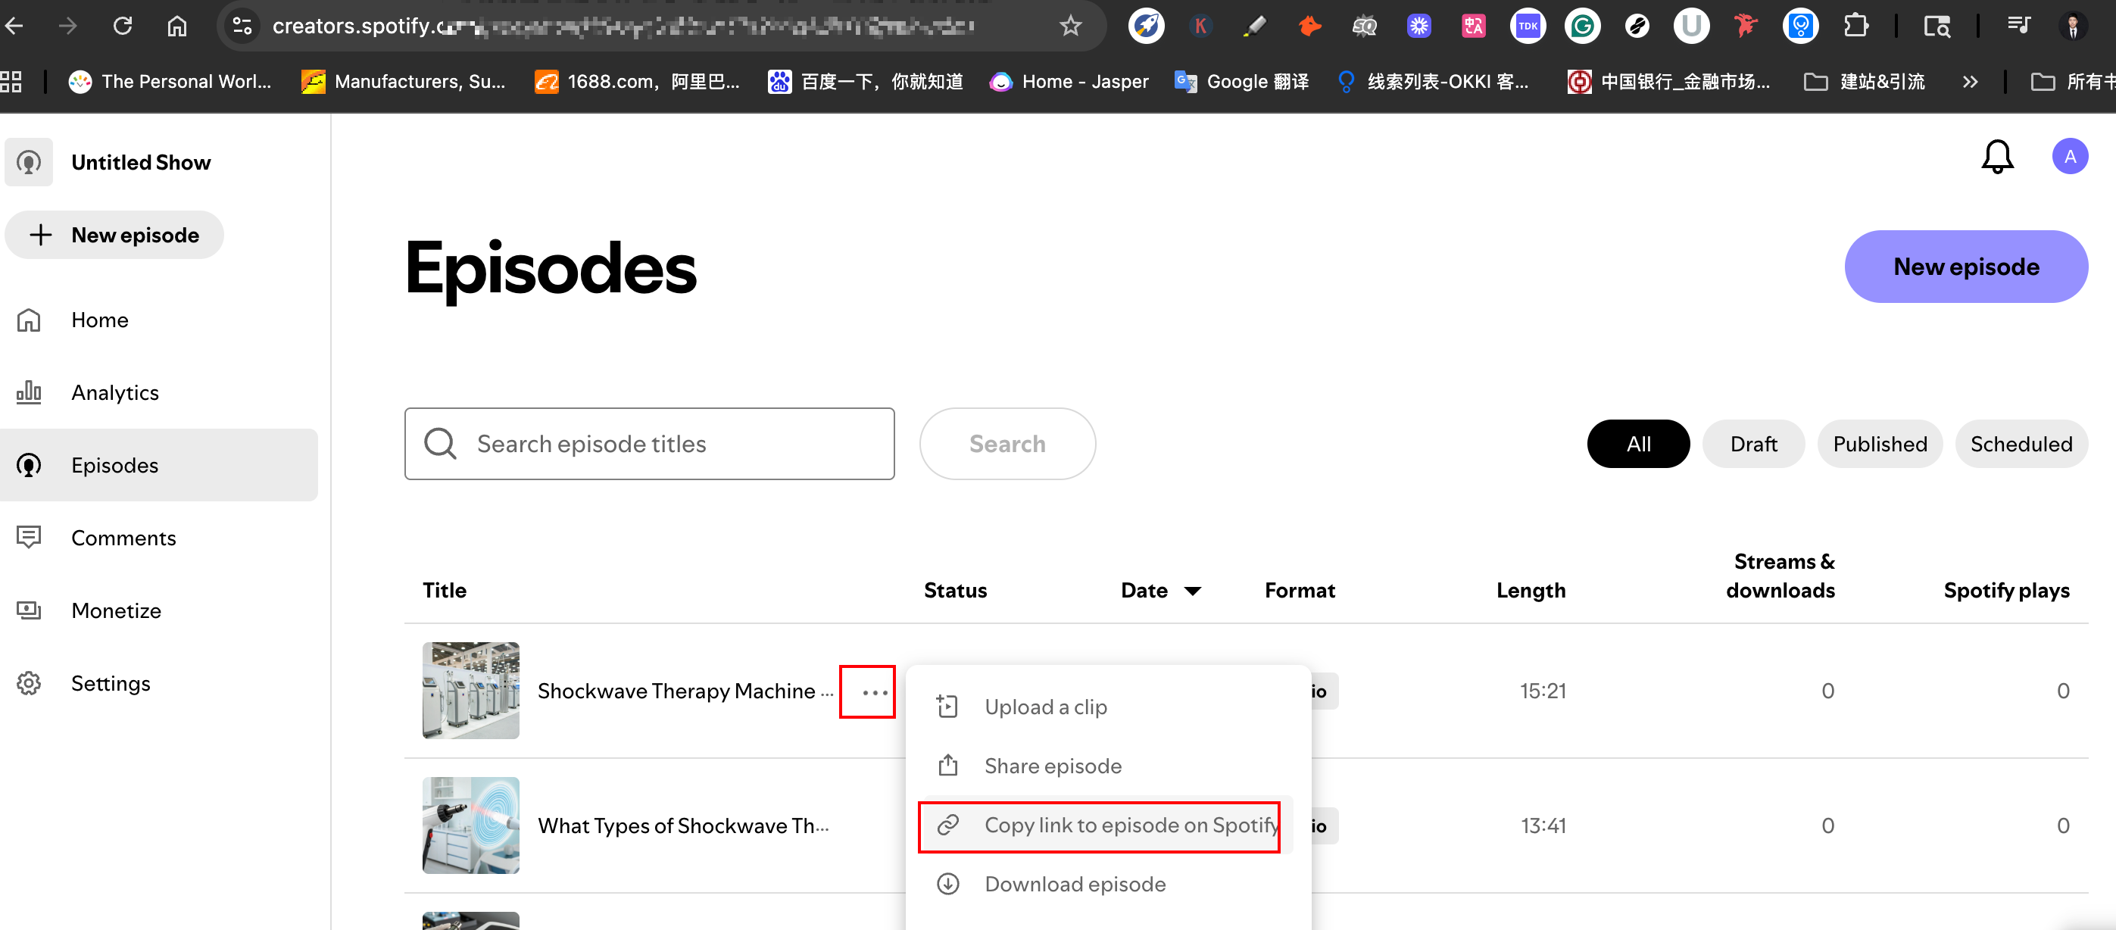Click the Search button beside the search field
This screenshot has height=930, width=2116.
pos(1007,444)
